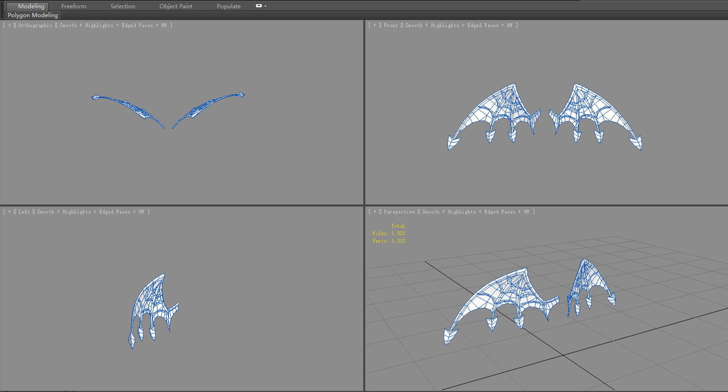The image size is (728, 392).
Task: Click the "Total" statistics heading
Action: [x=398, y=226]
